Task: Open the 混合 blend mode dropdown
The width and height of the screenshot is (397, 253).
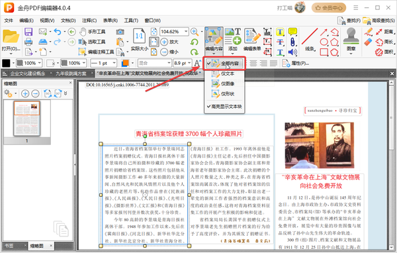Action: [169, 63]
